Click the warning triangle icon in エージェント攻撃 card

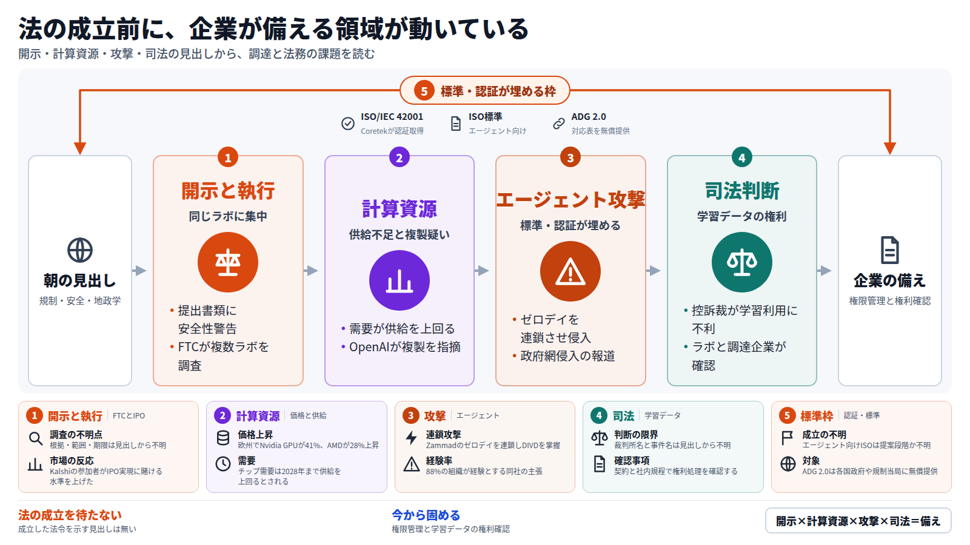click(x=570, y=271)
